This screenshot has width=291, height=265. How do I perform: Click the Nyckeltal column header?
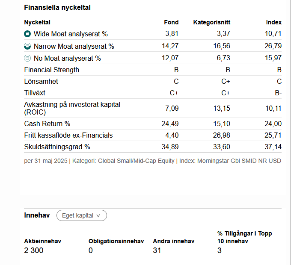(x=37, y=22)
